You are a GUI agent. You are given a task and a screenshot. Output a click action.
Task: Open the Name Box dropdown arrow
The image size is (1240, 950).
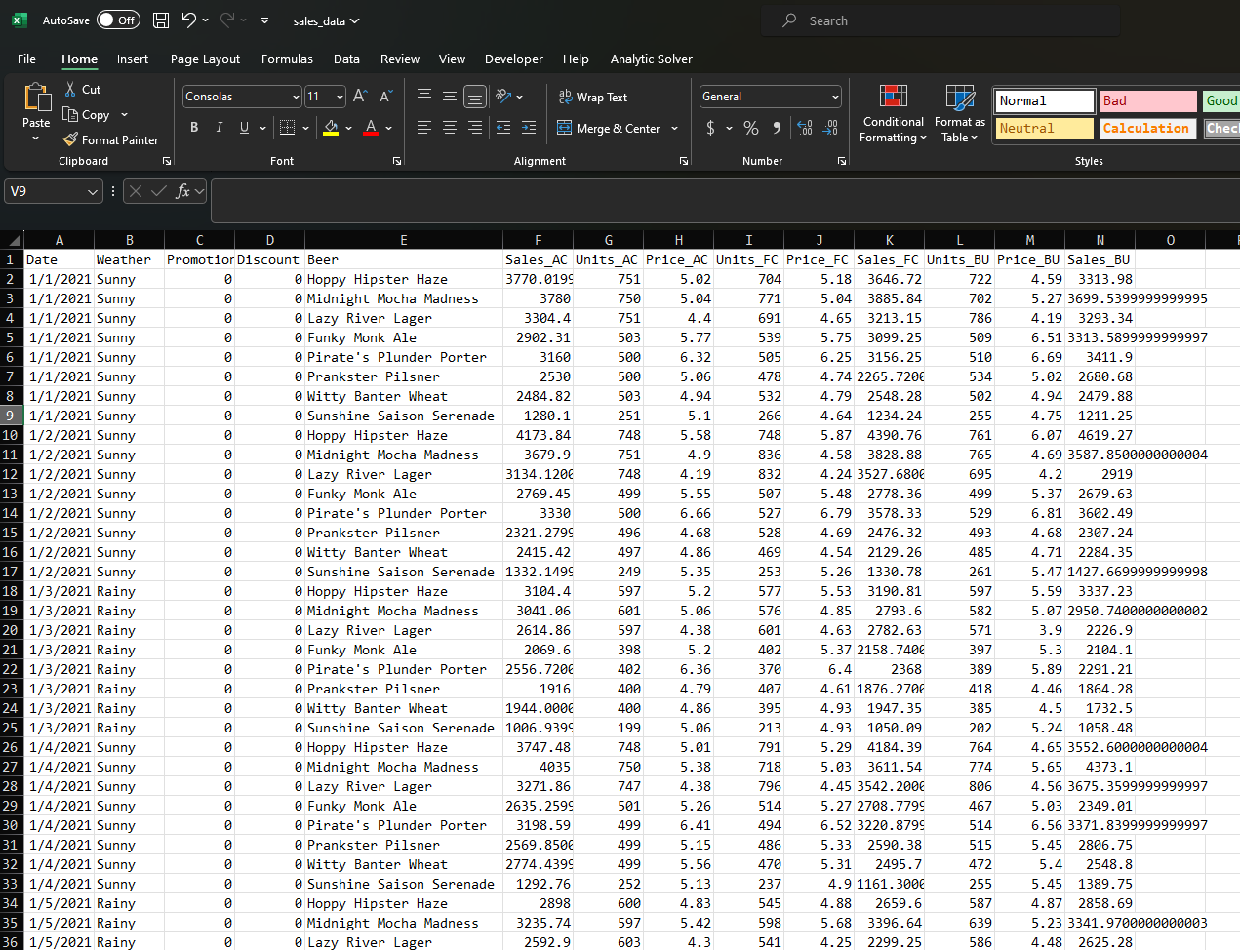(93, 192)
